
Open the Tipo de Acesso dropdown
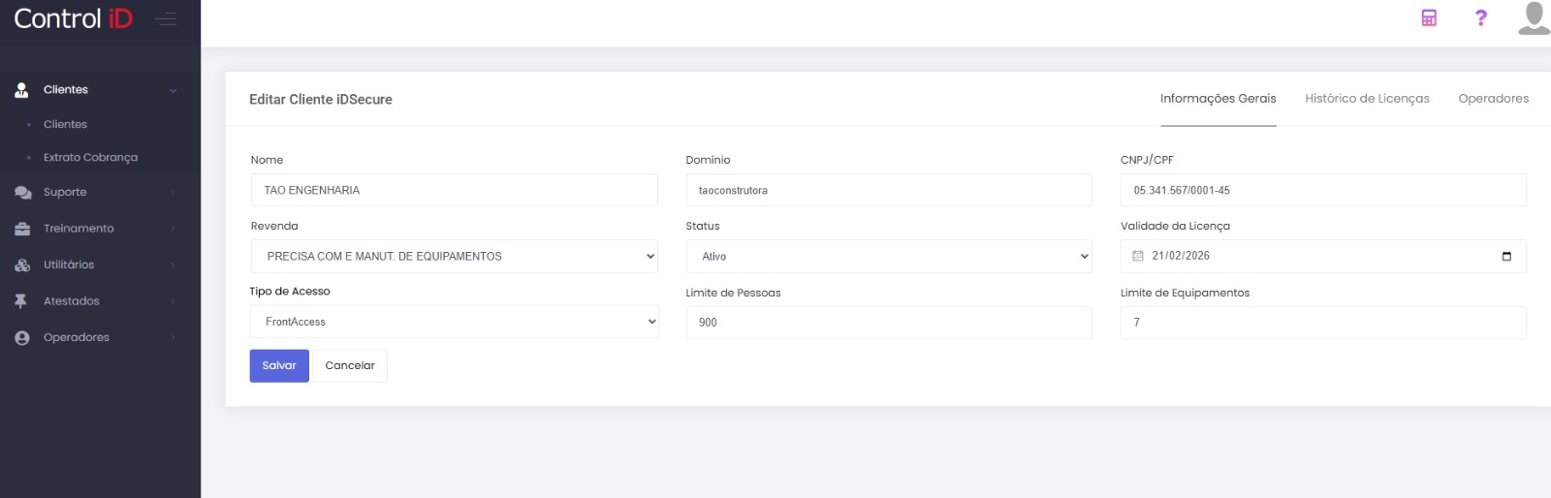tap(454, 322)
